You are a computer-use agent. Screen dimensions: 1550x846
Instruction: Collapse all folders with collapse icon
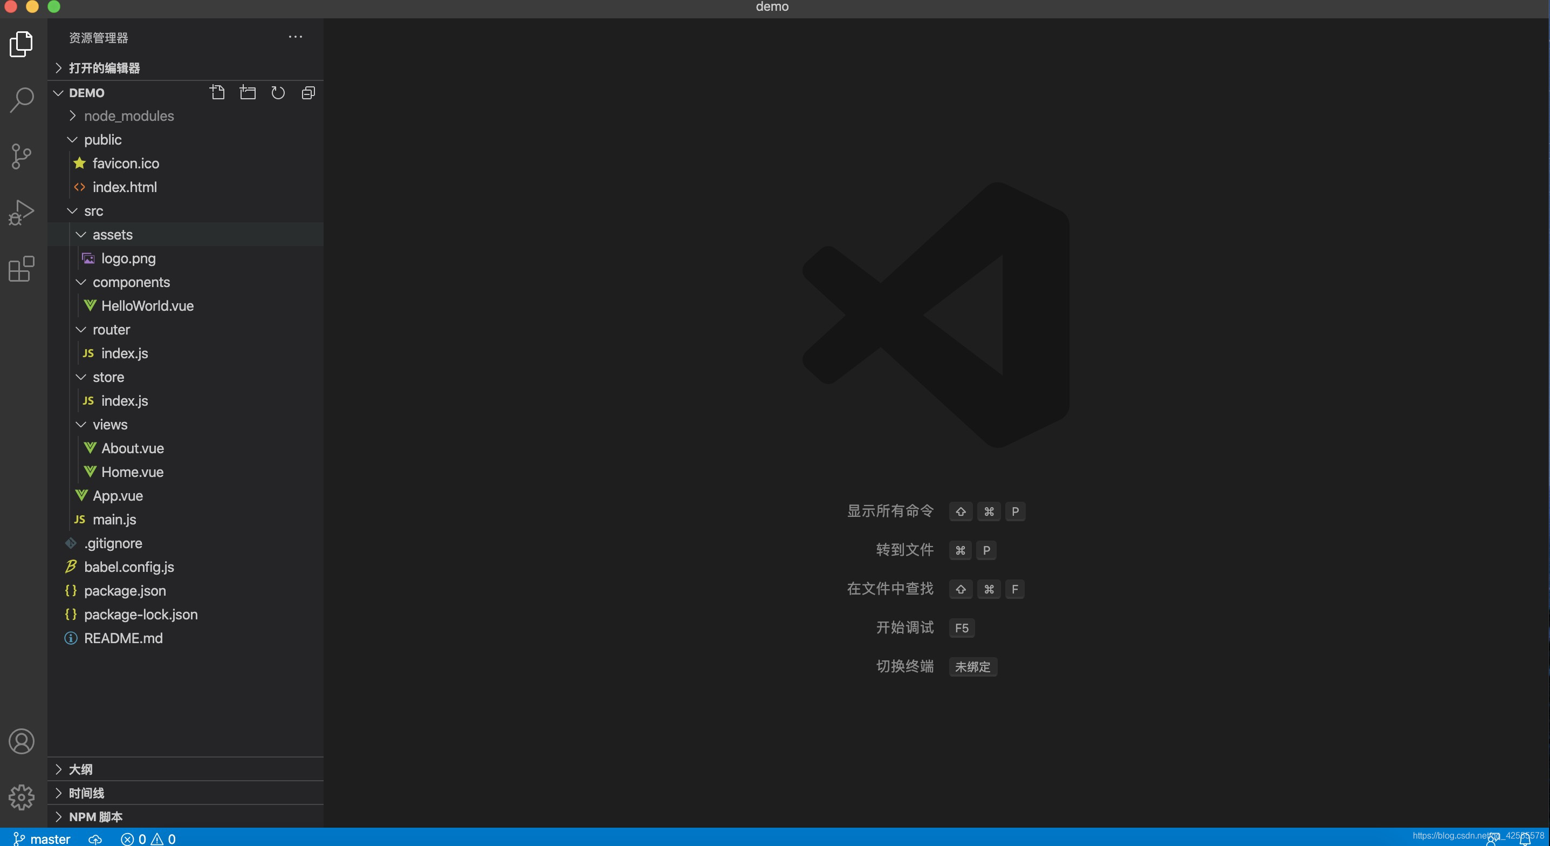(308, 93)
